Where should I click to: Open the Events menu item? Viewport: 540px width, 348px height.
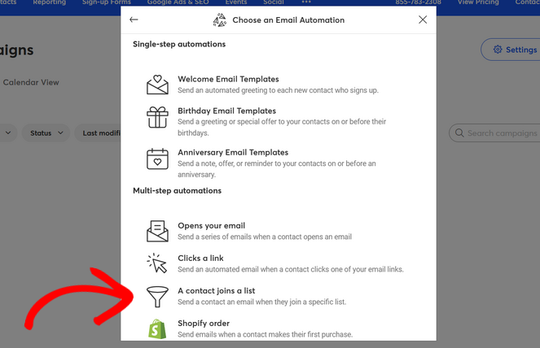click(236, 2)
